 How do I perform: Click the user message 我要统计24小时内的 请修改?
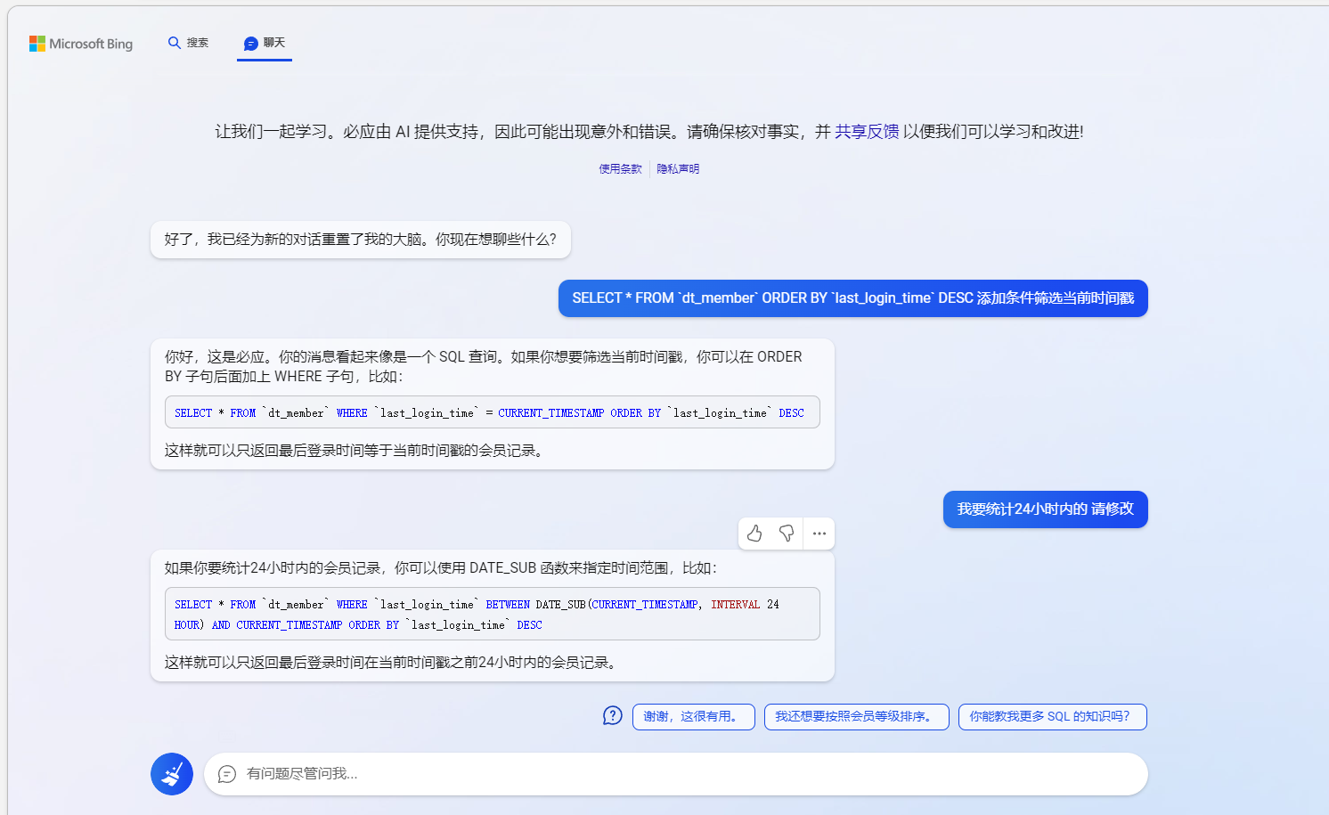click(x=1046, y=509)
